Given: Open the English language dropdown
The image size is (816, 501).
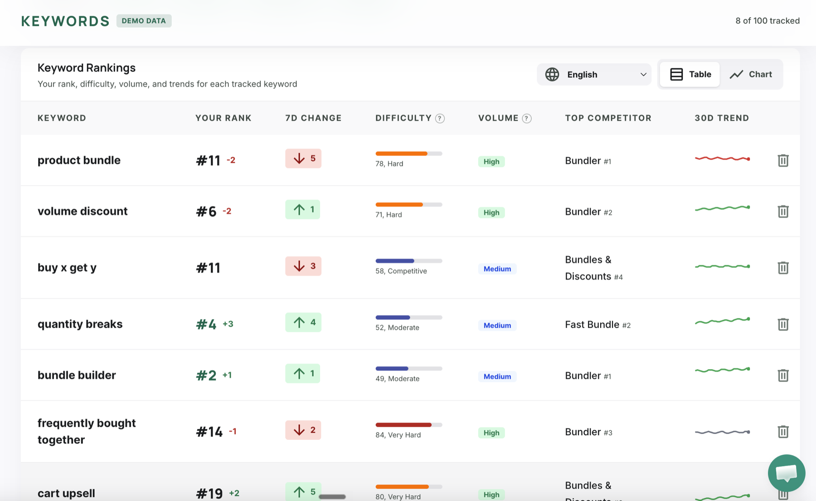Looking at the screenshot, I should click(x=594, y=74).
